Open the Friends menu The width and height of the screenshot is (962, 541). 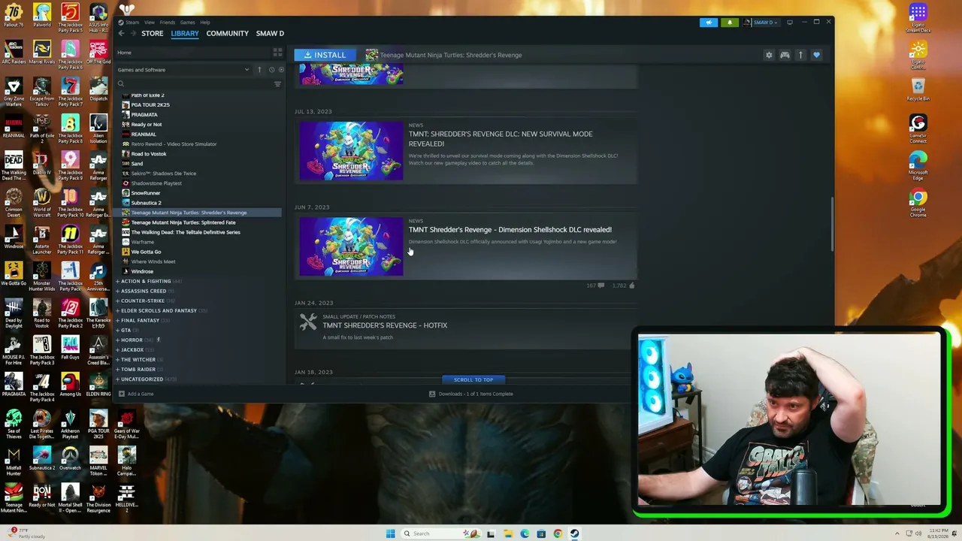168,22
